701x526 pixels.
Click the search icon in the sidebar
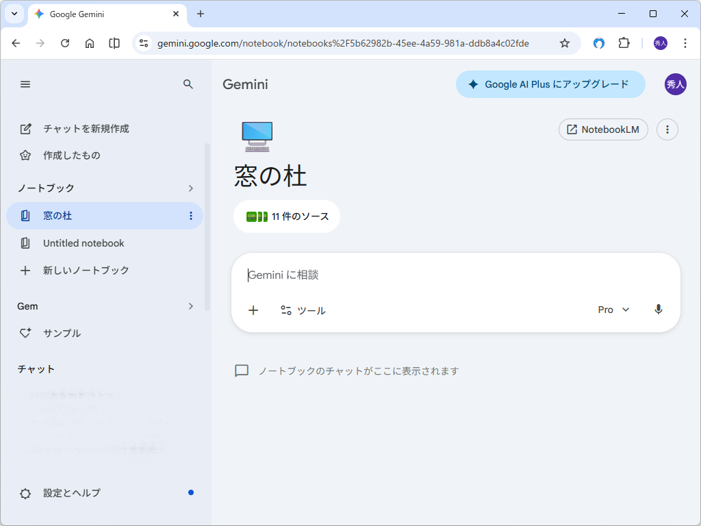(188, 84)
